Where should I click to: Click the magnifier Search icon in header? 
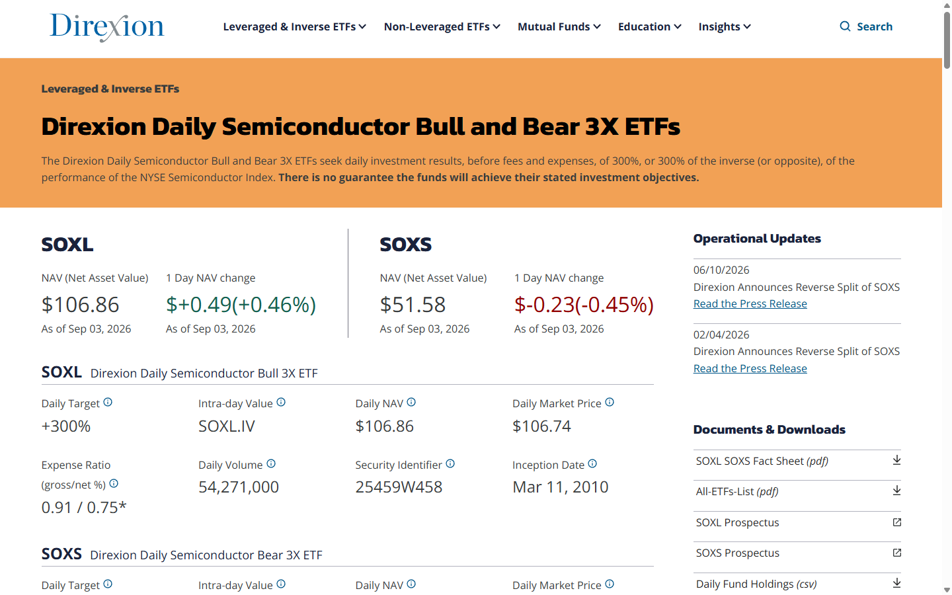[845, 26]
